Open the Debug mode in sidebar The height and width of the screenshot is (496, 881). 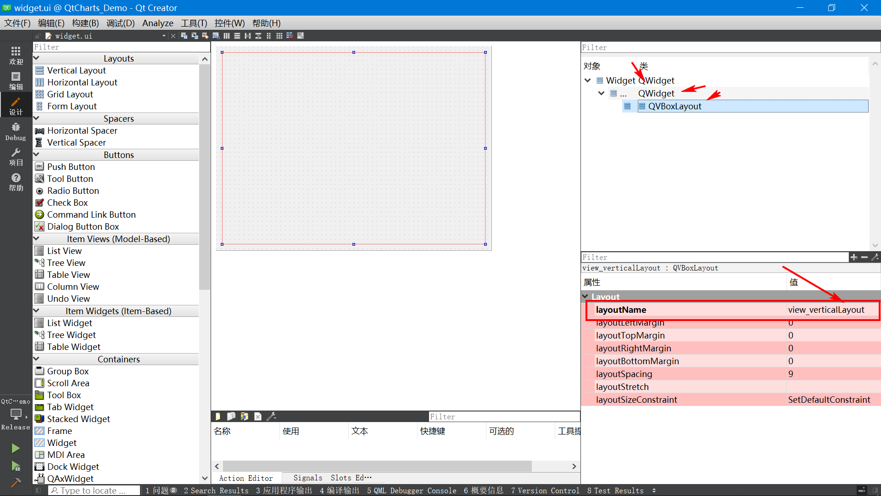[x=16, y=131]
